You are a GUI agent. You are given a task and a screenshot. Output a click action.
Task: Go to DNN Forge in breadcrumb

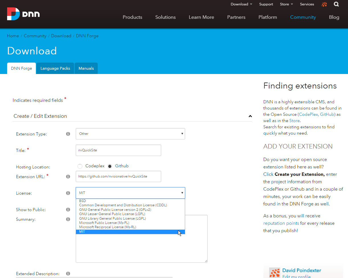87,36
